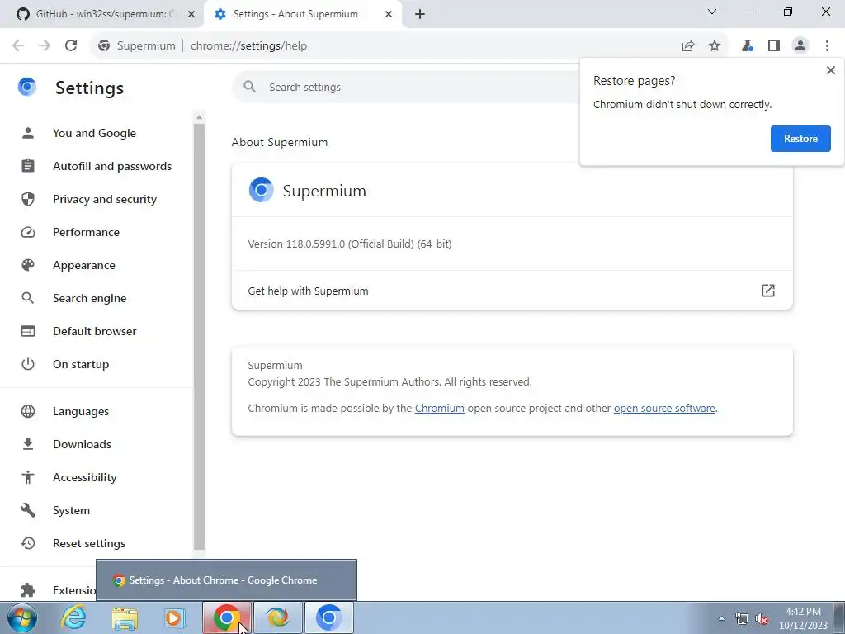Click the sidebar scrollbar
The image size is (845, 634).
tap(199, 337)
